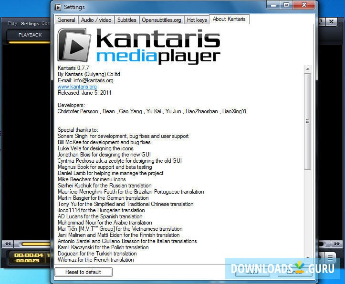This screenshot has height=284, width=345.
Task: Click the 'Bill McKee for development' line
Action: [104, 142]
